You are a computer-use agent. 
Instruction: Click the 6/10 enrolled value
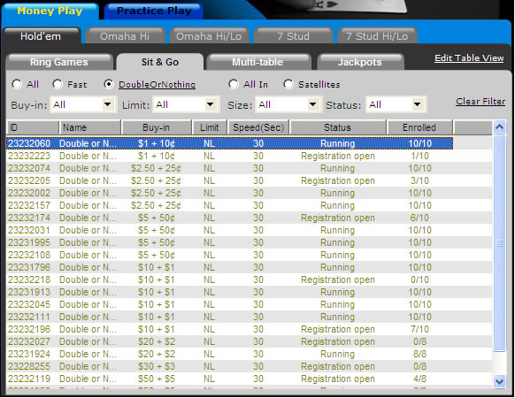click(419, 218)
